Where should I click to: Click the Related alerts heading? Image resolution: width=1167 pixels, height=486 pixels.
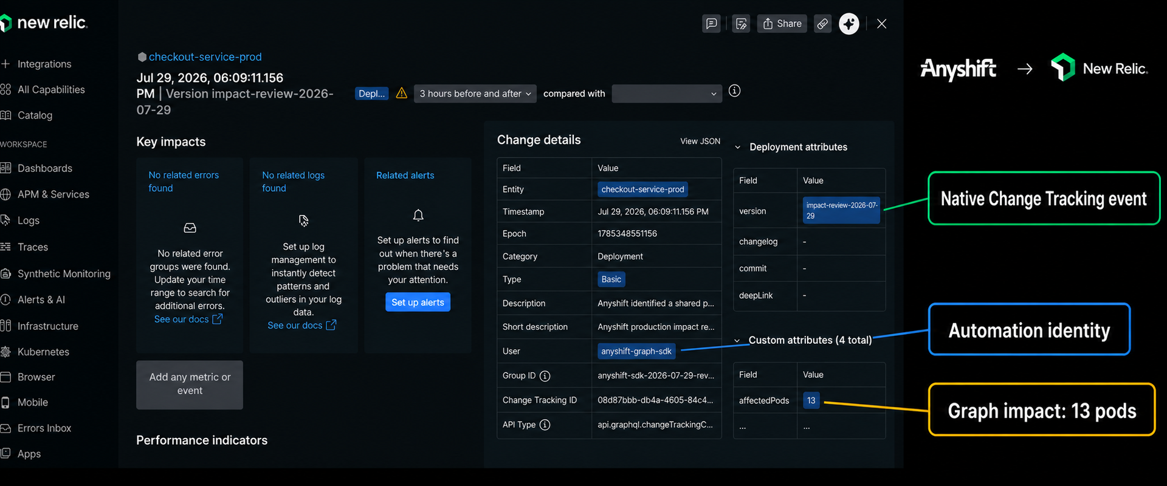tap(405, 176)
